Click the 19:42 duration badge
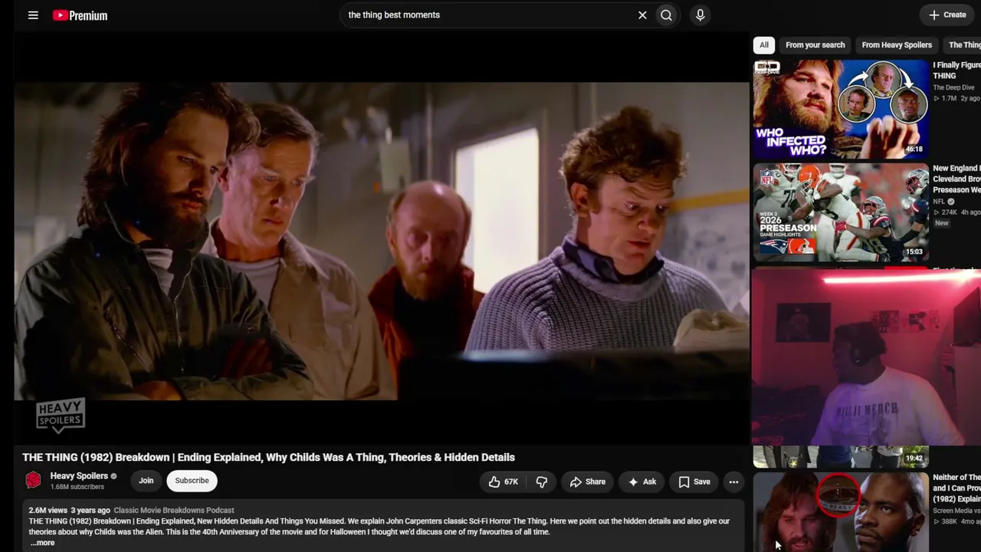The image size is (981, 552). (914, 458)
